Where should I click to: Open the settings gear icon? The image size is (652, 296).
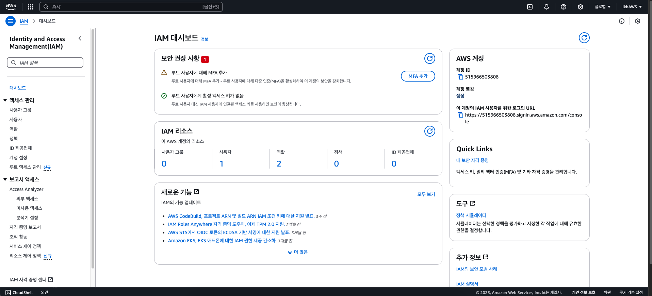(581, 7)
